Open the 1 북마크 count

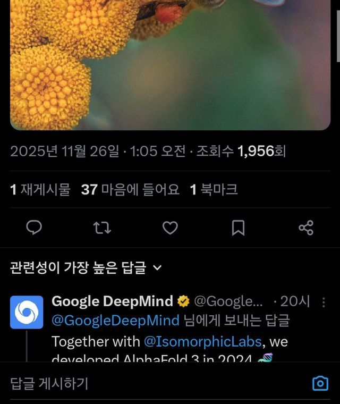coord(214,190)
